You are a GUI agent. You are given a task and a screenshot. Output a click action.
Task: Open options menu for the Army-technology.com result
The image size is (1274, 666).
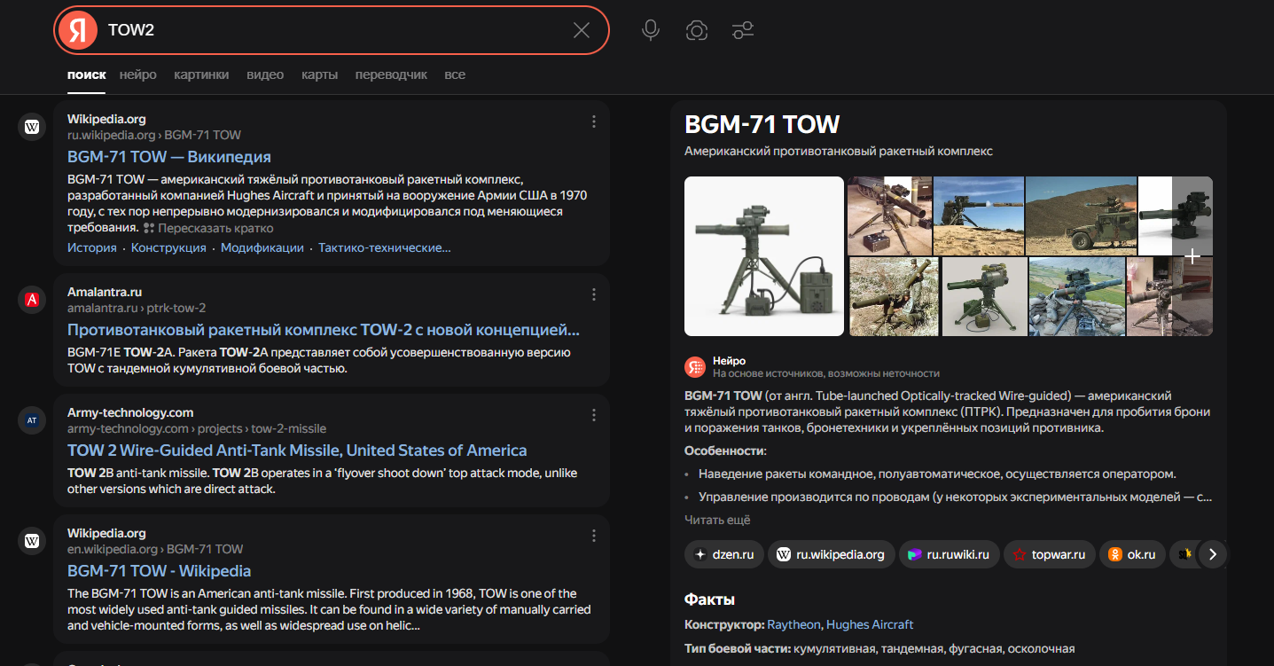coord(594,415)
